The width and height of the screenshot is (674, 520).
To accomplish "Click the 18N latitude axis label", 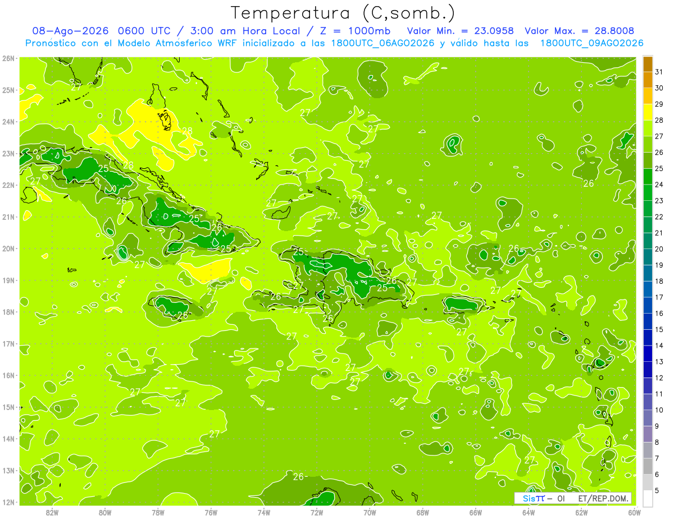I will (x=8, y=312).
